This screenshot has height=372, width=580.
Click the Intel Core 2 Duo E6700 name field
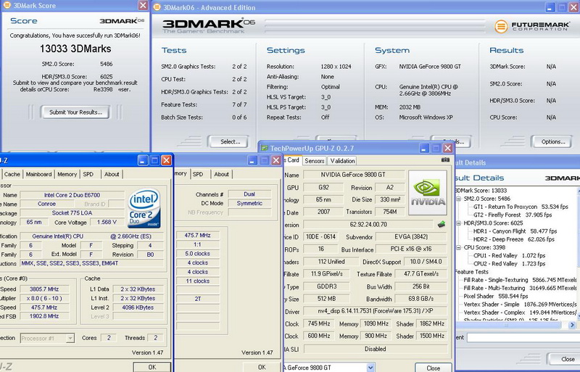click(x=72, y=195)
